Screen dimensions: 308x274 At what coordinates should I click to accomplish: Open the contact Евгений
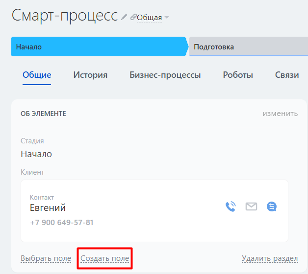48,208
